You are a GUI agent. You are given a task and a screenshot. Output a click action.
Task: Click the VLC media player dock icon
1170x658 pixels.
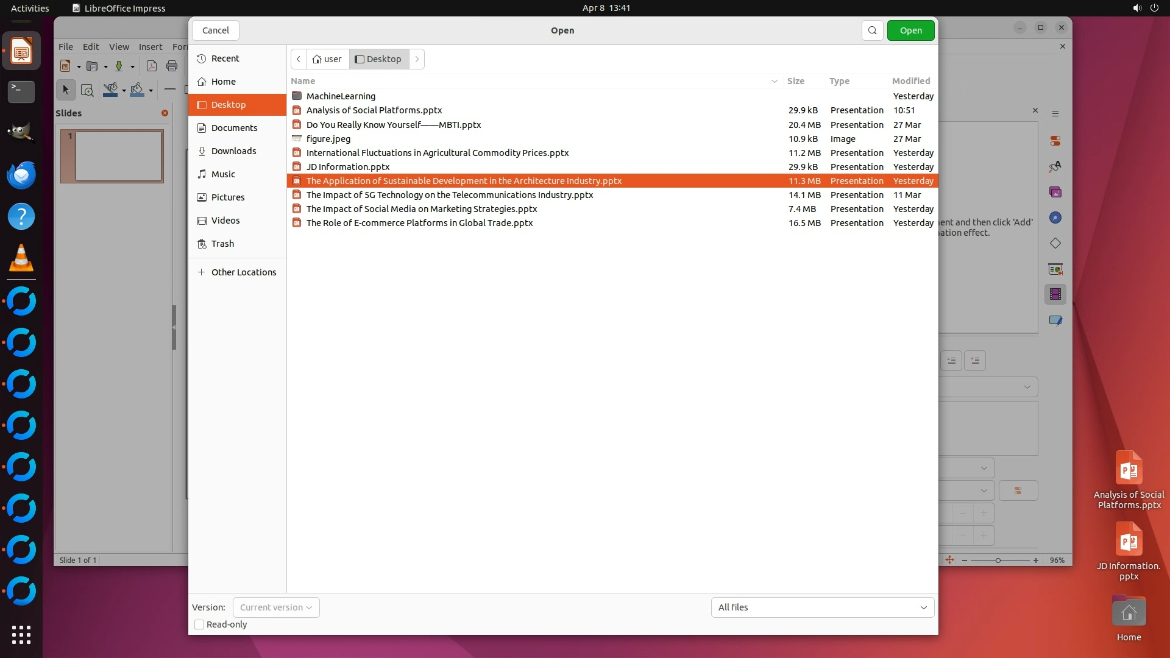tap(21, 258)
